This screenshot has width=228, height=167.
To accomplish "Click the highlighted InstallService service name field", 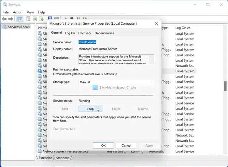I will 87,42.
